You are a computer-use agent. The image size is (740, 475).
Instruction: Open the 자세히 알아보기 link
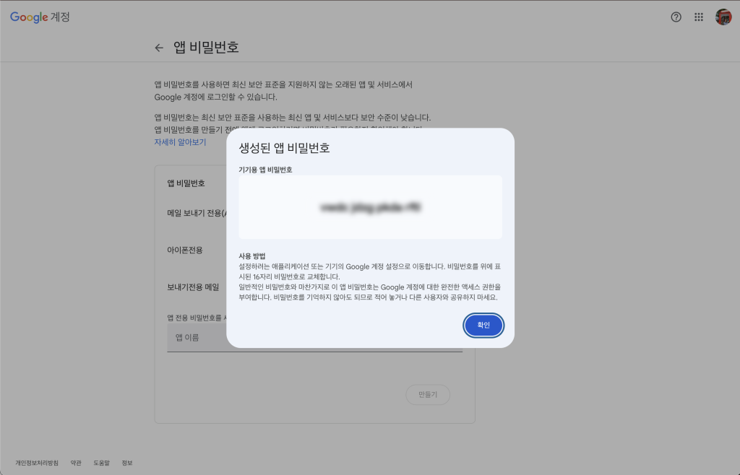(x=180, y=142)
